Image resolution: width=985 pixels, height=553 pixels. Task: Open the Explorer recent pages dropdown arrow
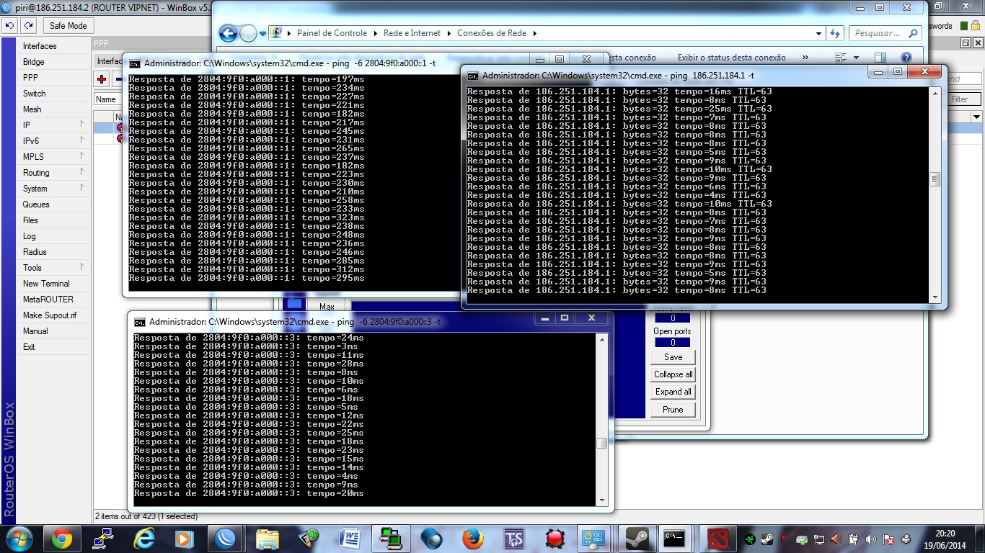coord(263,34)
